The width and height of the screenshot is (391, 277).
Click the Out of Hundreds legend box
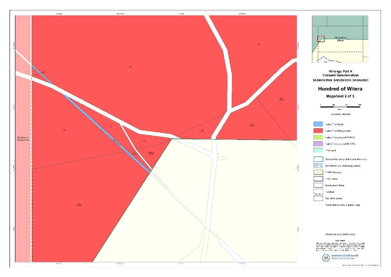click(318, 198)
